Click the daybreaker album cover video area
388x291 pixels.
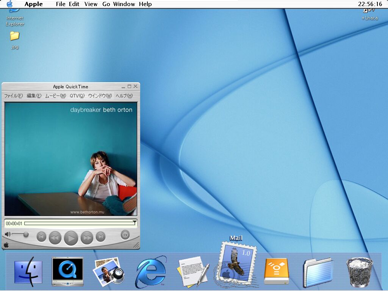[71, 159]
